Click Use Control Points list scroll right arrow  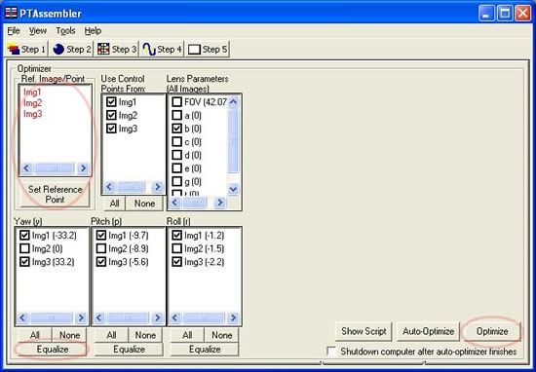pos(157,187)
